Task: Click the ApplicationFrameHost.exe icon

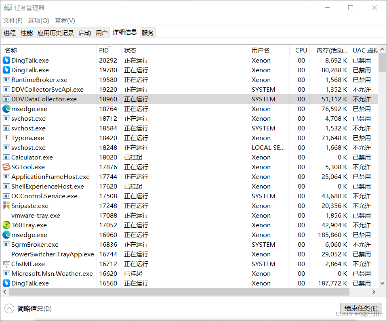Action: pyautogui.click(x=6, y=177)
